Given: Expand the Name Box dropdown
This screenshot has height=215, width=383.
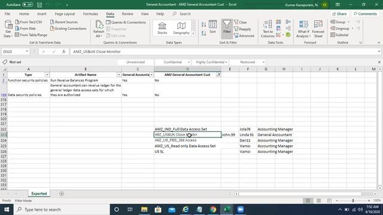Looking at the screenshot, I should click(27, 52).
